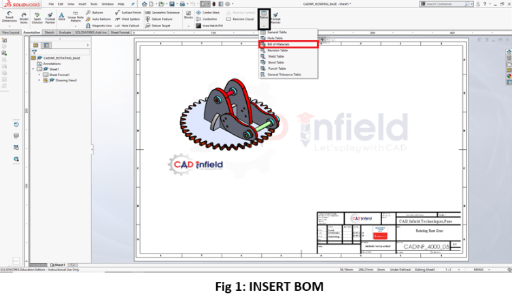Select the rotating base drawing view
The width and height of the screenshot is (512, 303).
pos(230,114)
